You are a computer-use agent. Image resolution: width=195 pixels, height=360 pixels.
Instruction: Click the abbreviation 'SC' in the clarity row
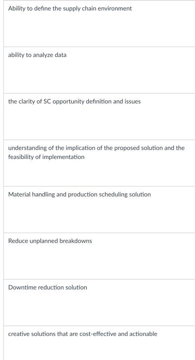click(x=47, y=102)
